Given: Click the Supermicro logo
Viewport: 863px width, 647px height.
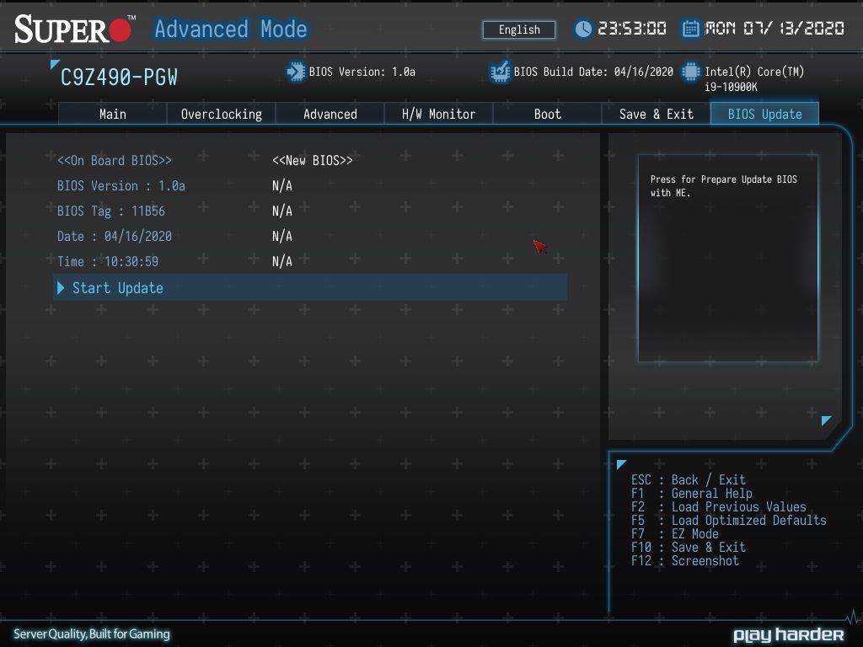Looking at the screenshot, I should click(x=75, y=29).
